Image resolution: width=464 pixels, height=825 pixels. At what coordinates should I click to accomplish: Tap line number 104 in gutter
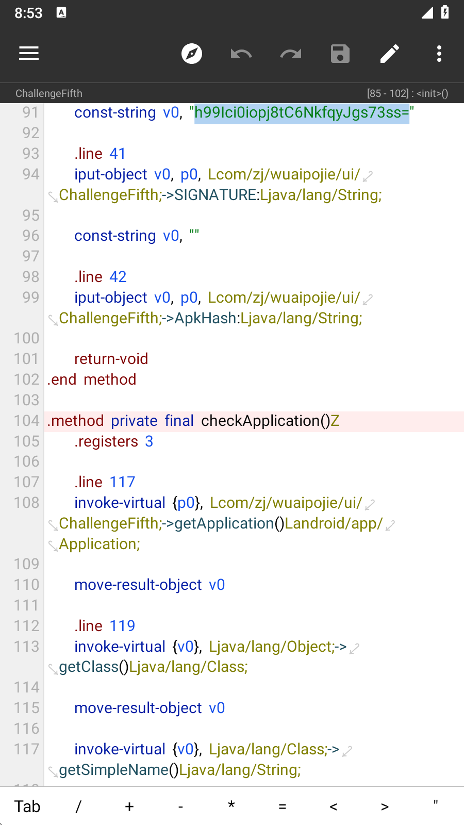point(27,421)
